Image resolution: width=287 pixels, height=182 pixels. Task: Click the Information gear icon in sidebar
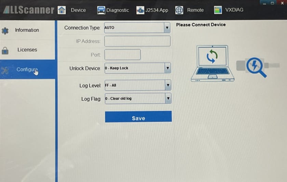[x=5, y=31]
